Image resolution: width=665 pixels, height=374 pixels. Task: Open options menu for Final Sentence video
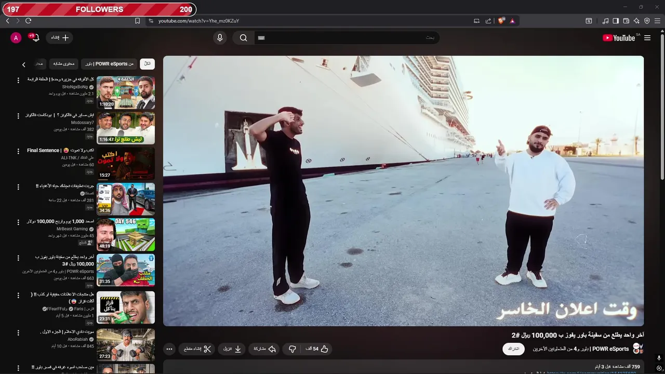tap(18, 151)
